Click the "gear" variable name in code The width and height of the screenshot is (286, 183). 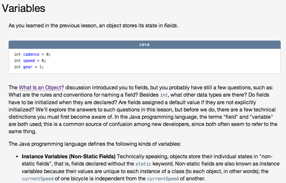(28, 67)
